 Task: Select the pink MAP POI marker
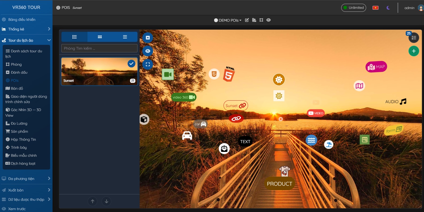click(x=376, y=67)
